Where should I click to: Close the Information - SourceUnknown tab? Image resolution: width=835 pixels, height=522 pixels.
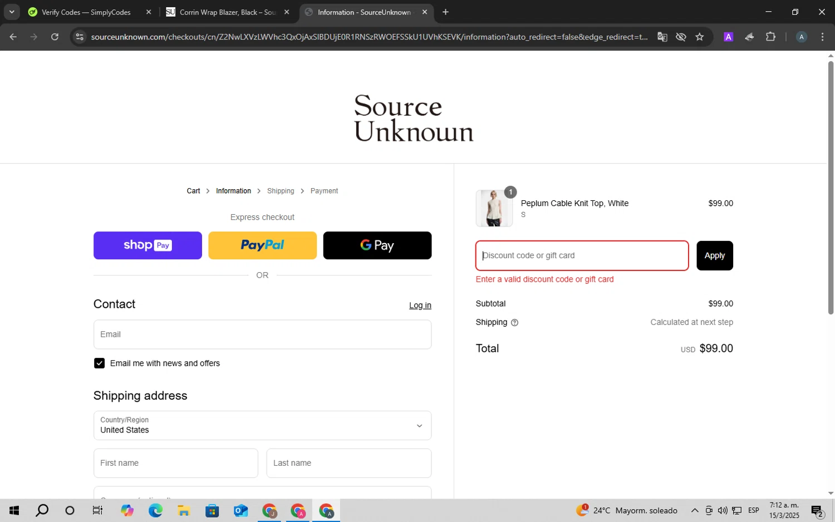coord(425,12)
